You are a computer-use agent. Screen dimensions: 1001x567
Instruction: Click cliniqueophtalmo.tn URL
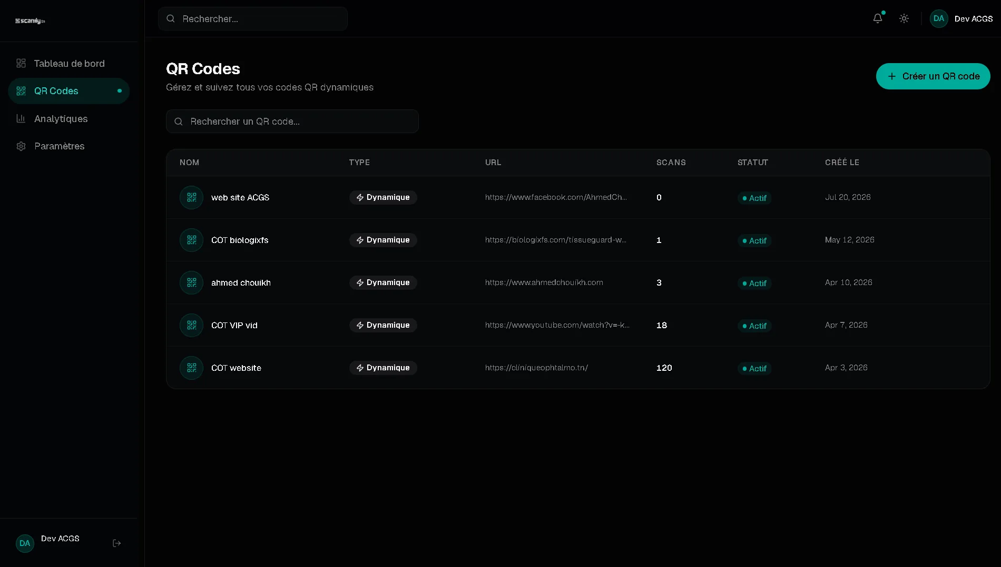tap(536, 368)
